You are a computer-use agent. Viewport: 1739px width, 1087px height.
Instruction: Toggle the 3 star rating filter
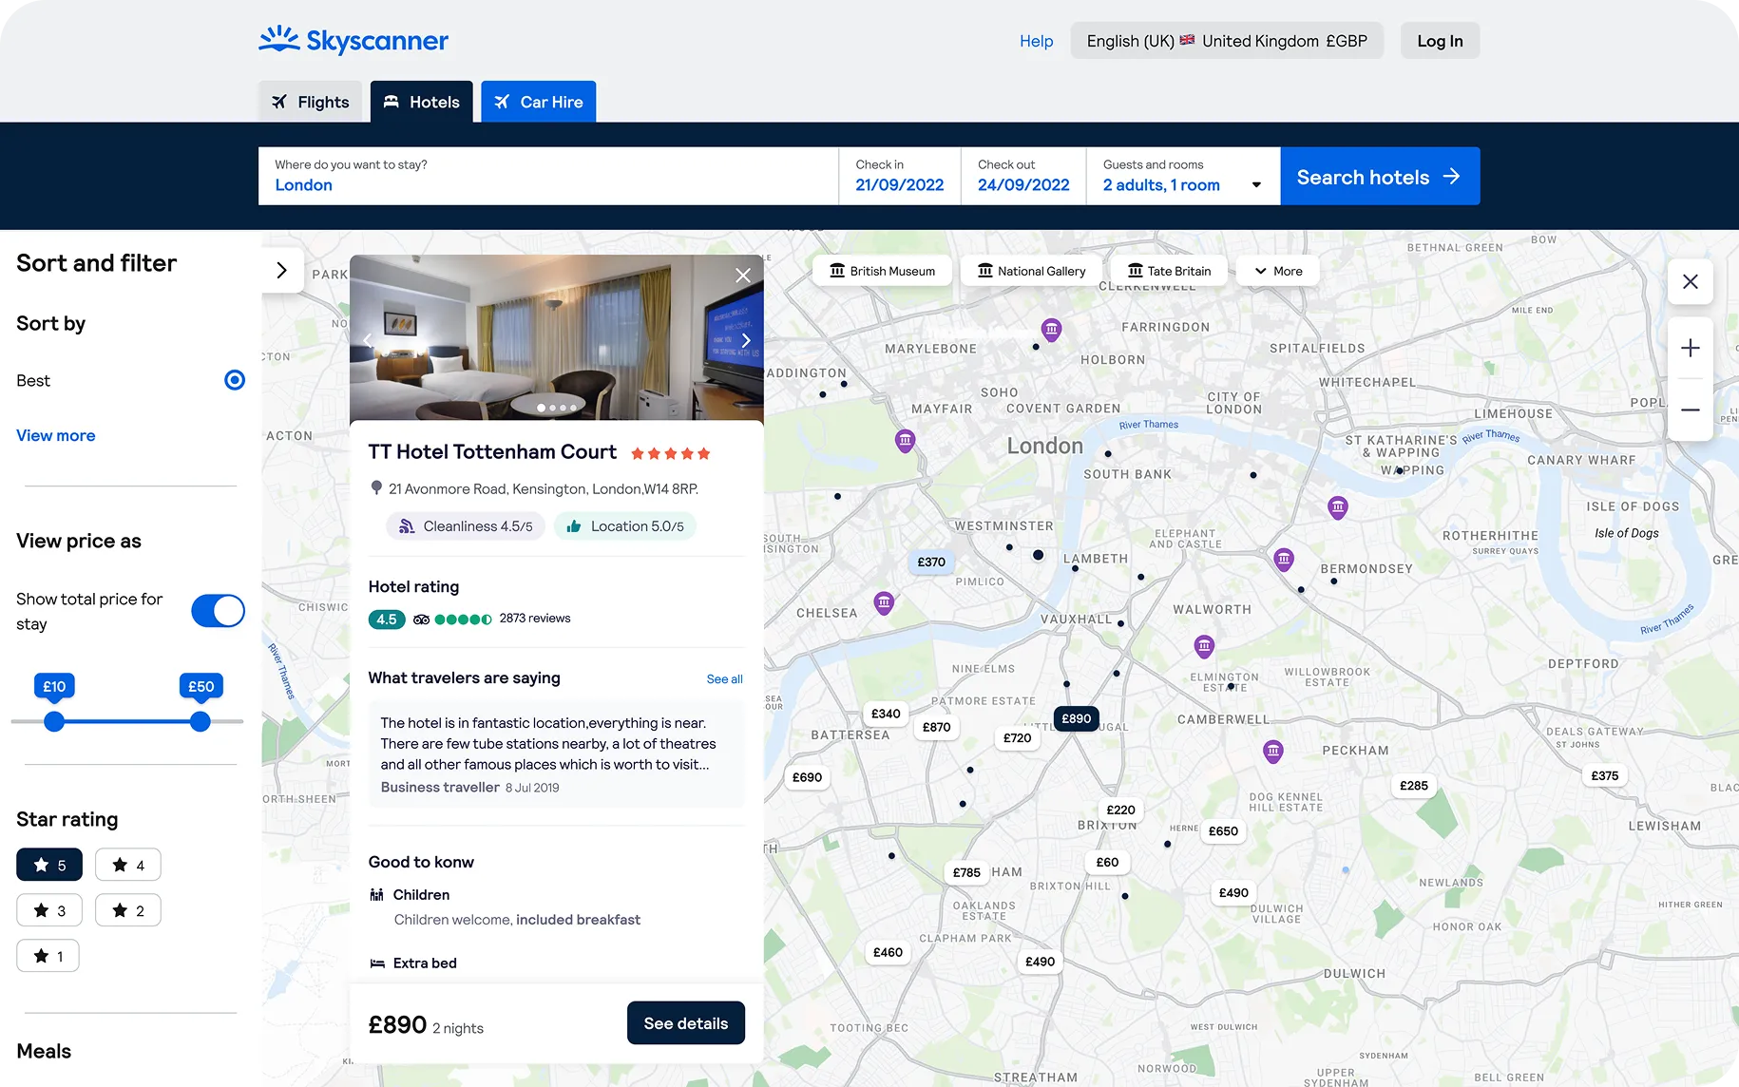point(49,910)
